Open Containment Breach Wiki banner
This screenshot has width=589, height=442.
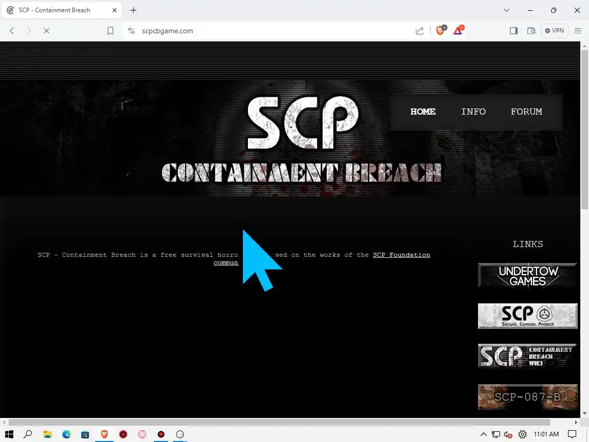pos(528,356)
